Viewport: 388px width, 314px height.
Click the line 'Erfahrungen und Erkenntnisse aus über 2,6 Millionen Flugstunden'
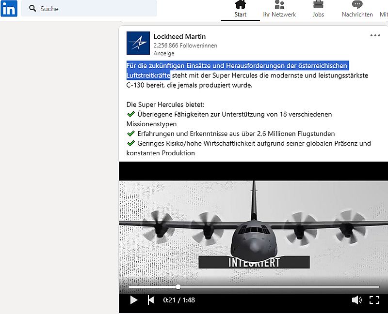tap(236, 134)
